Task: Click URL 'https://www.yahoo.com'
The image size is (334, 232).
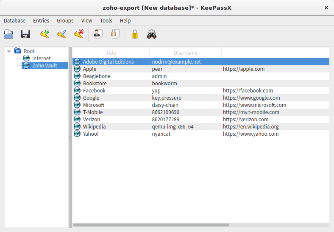Action: click(x=251, y=134)
